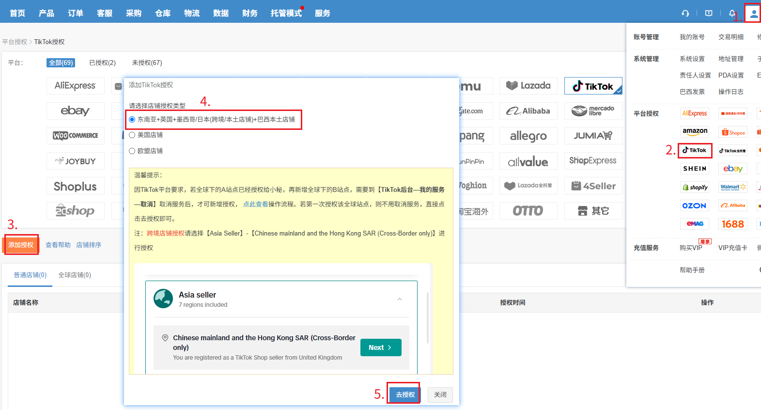Switch to the 全球店铺(0) tab
The width and height of the screenshot is (761, 410).
click(x=75, y=275)
